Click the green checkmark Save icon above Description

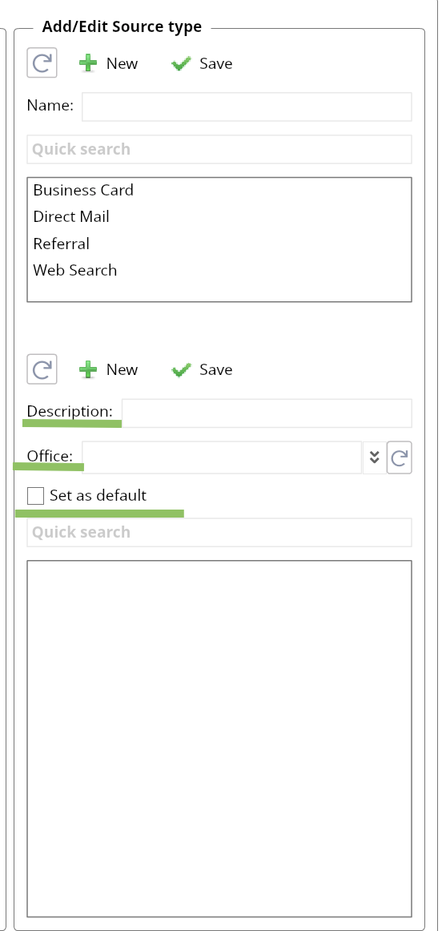click(181, 370)
